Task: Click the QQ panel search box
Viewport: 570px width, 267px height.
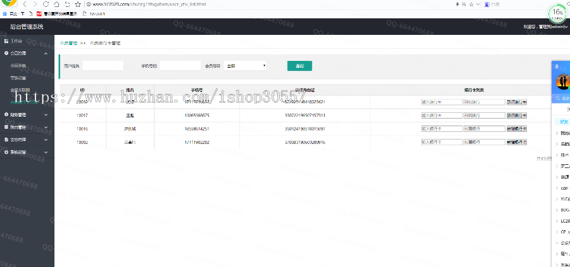Action: pyautogui.click(x=562, y=98)
